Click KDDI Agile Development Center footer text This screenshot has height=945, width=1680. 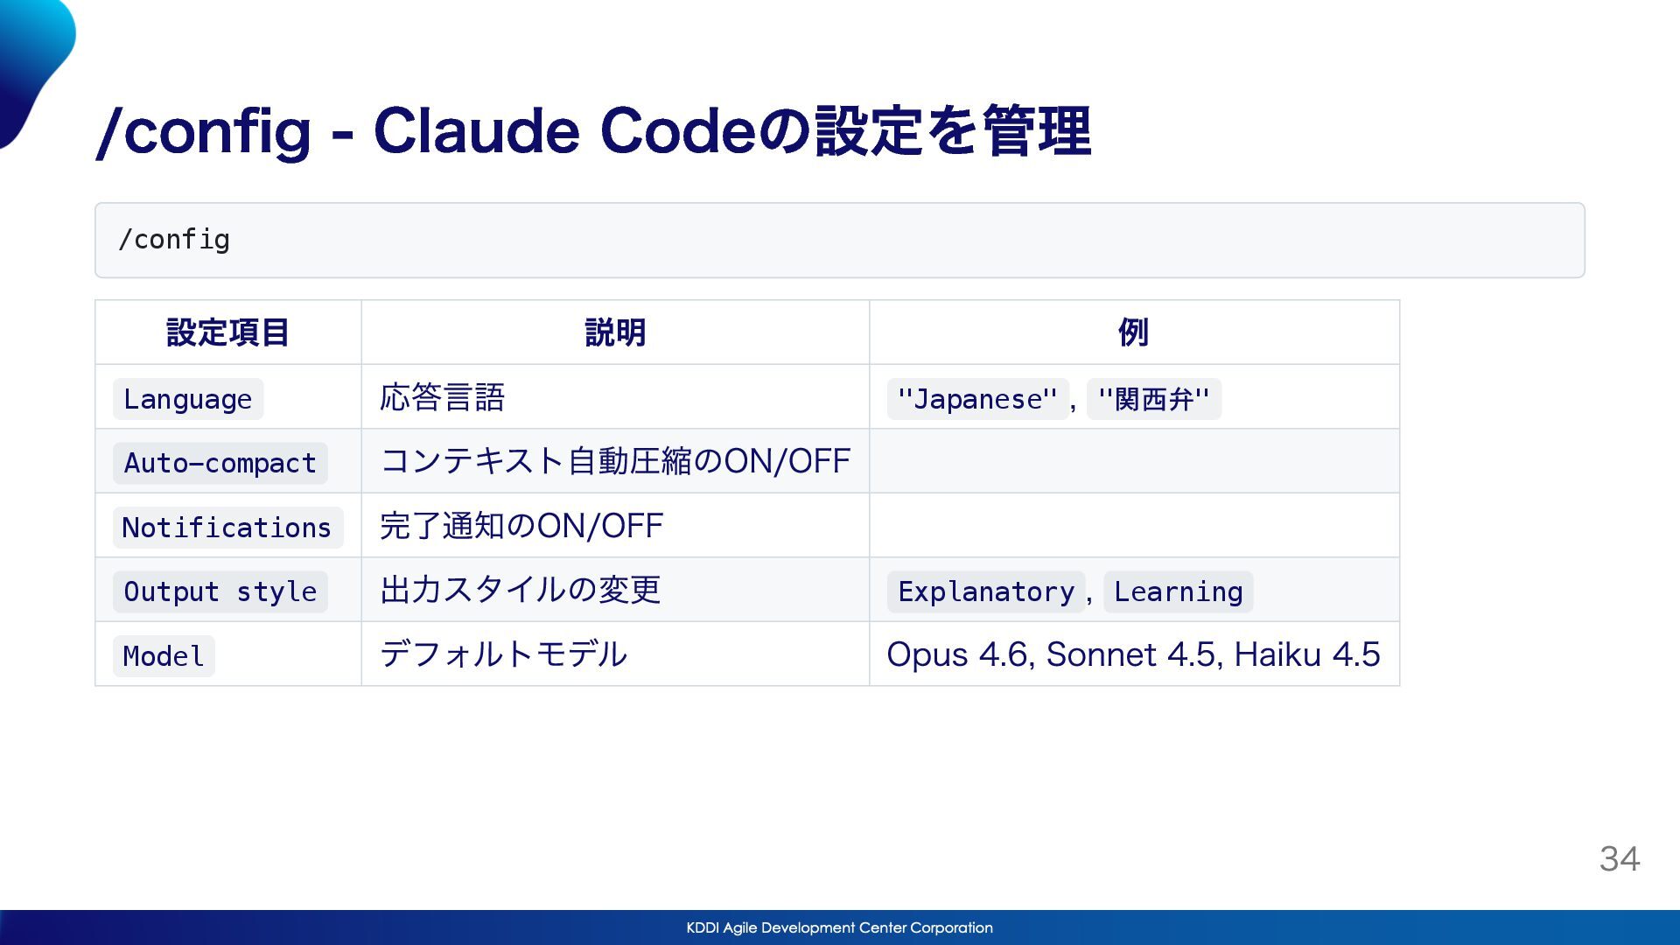[838, 927]
